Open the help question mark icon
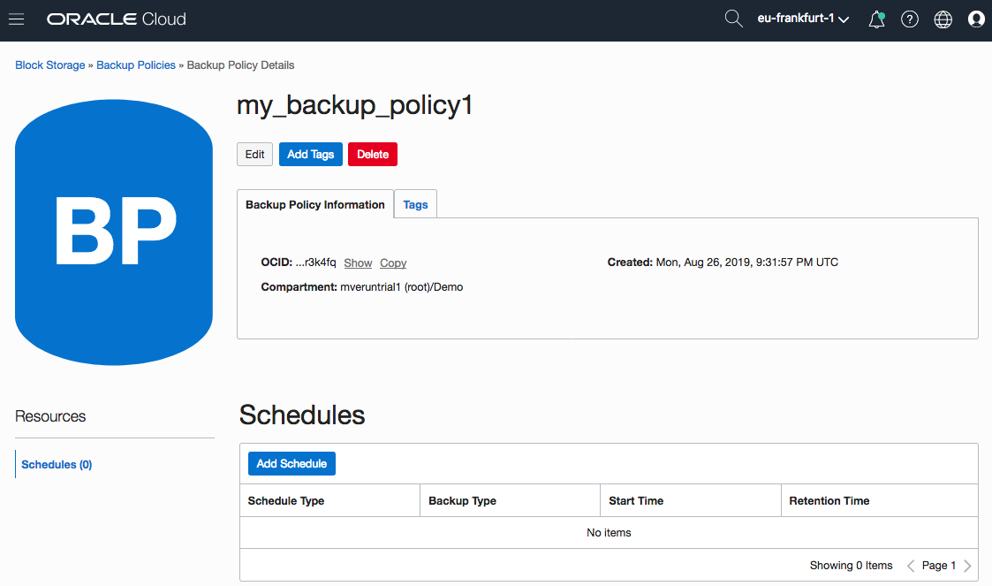The height and width of the screenshot is (586, 992). click(x=910, y=19)
